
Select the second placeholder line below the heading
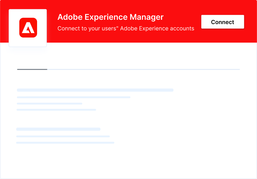[74, 97]
